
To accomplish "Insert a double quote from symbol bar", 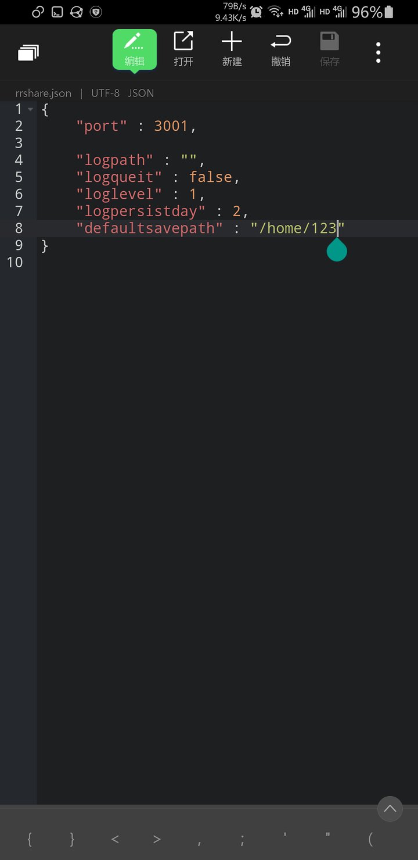I will point(328,837).
